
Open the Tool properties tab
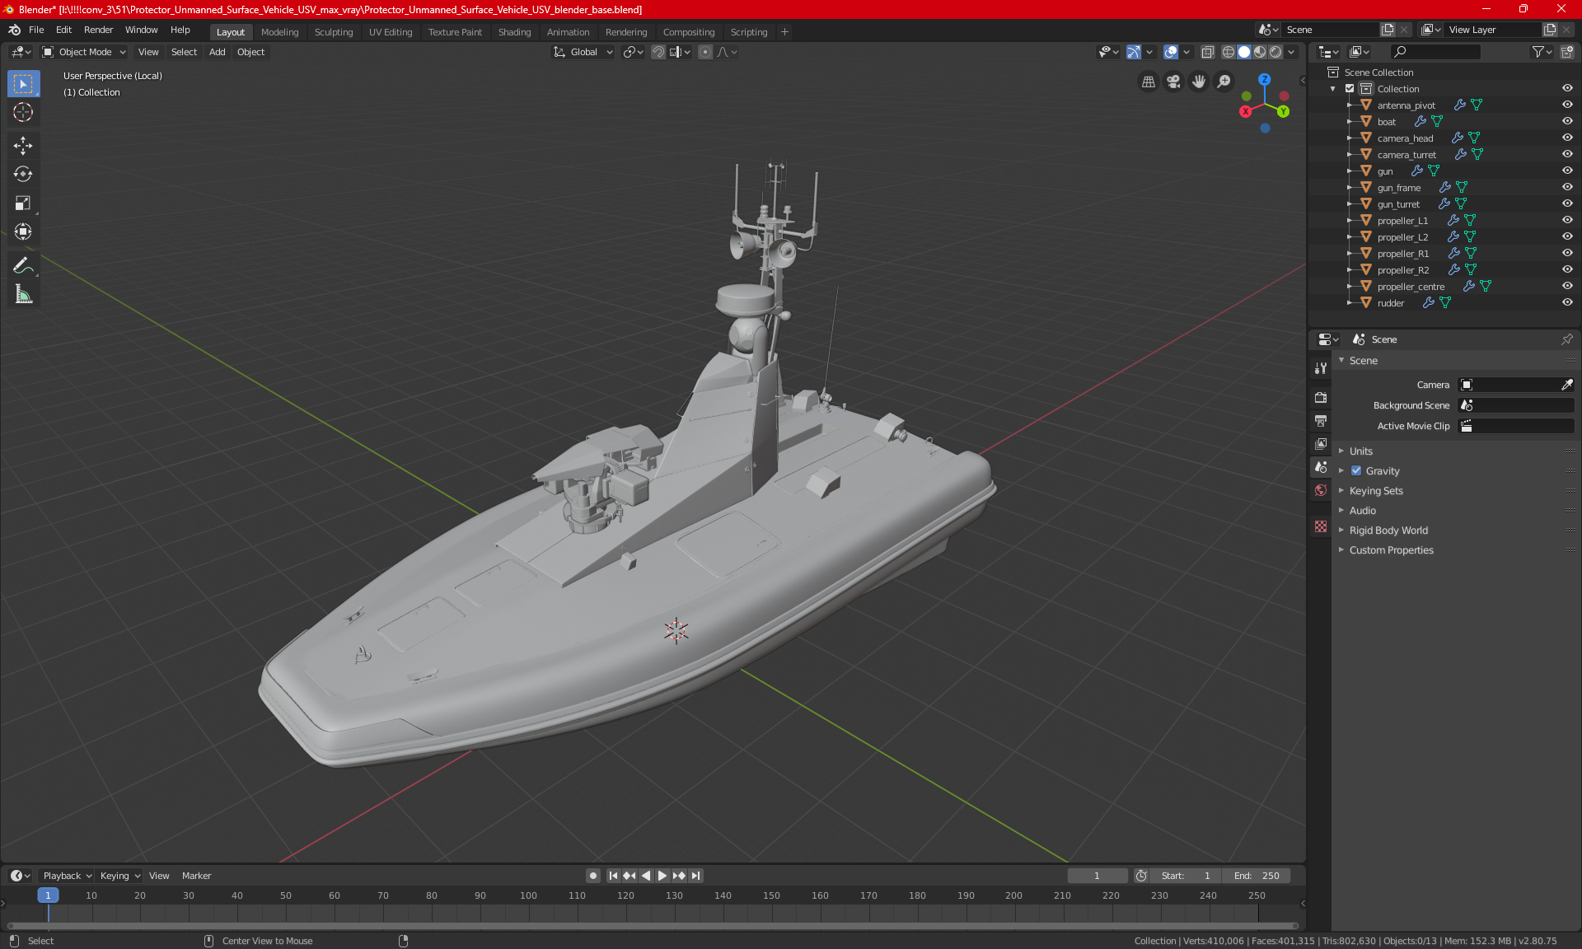click(1321, 368)
